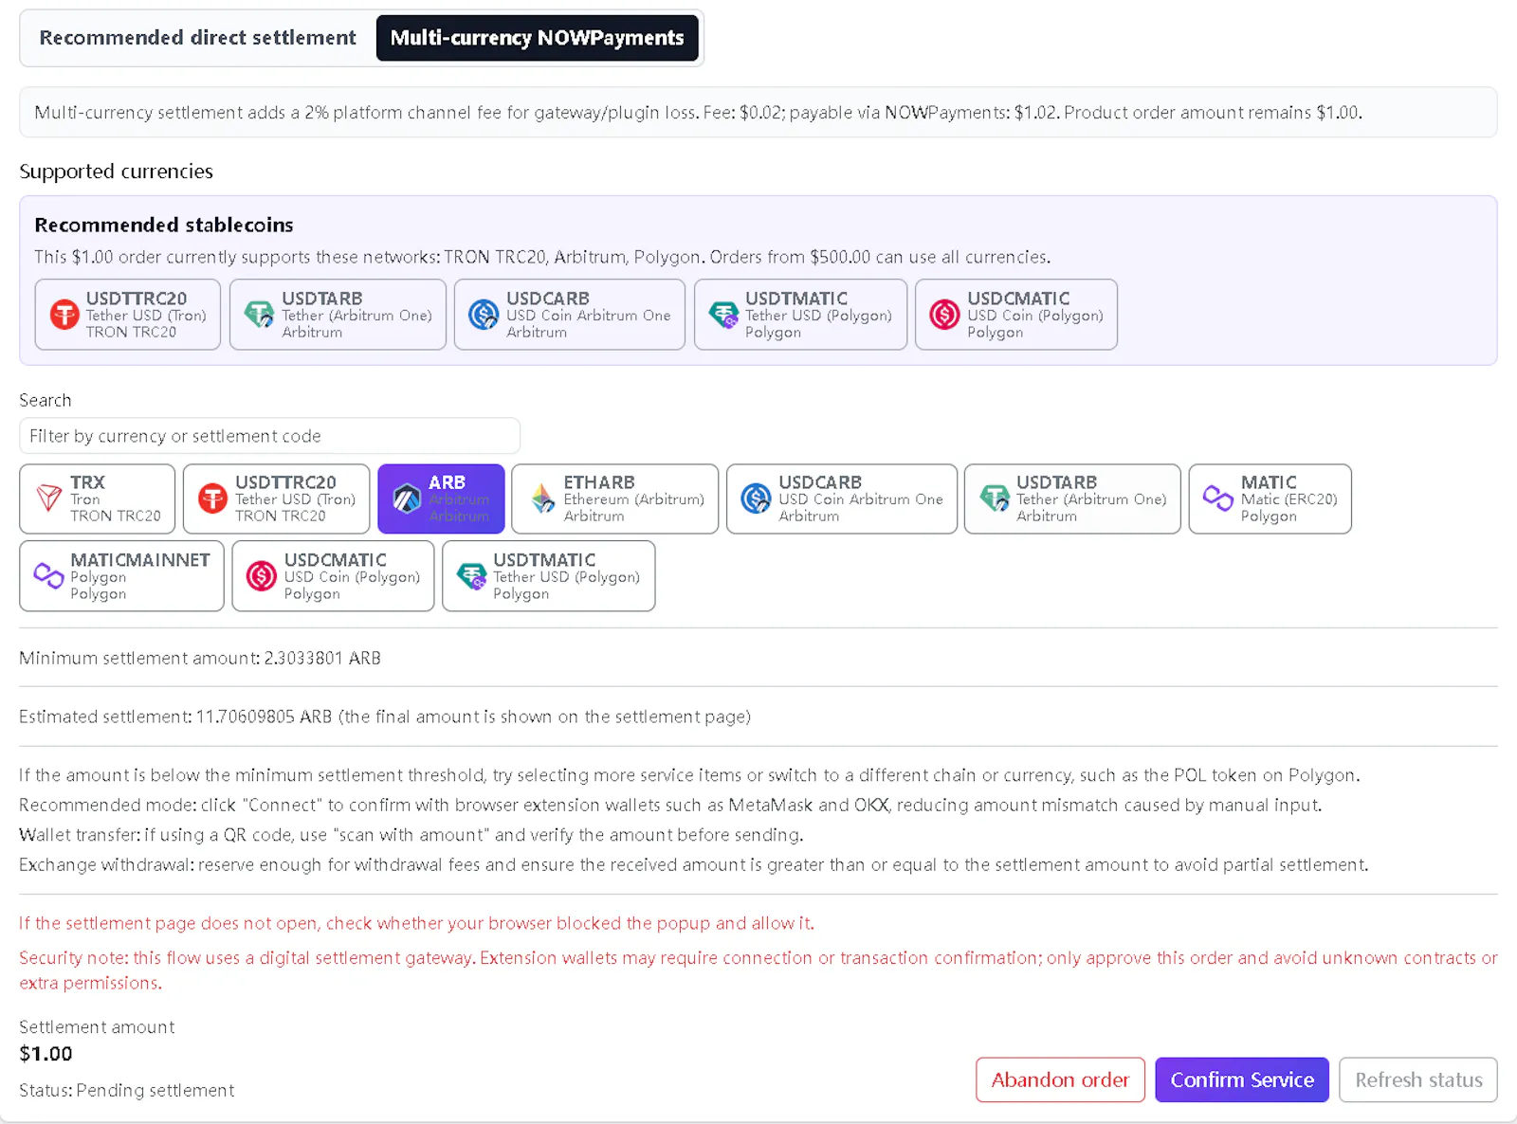Choose the selected ARB label
1517x1124 pixels.
pos(447,482)
